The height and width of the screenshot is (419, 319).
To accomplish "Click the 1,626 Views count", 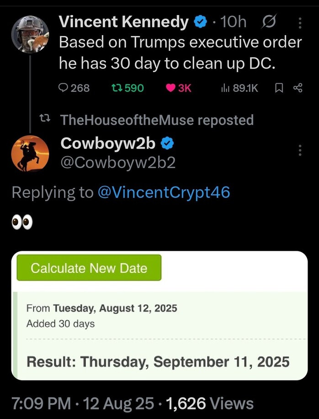I will 210,403.
